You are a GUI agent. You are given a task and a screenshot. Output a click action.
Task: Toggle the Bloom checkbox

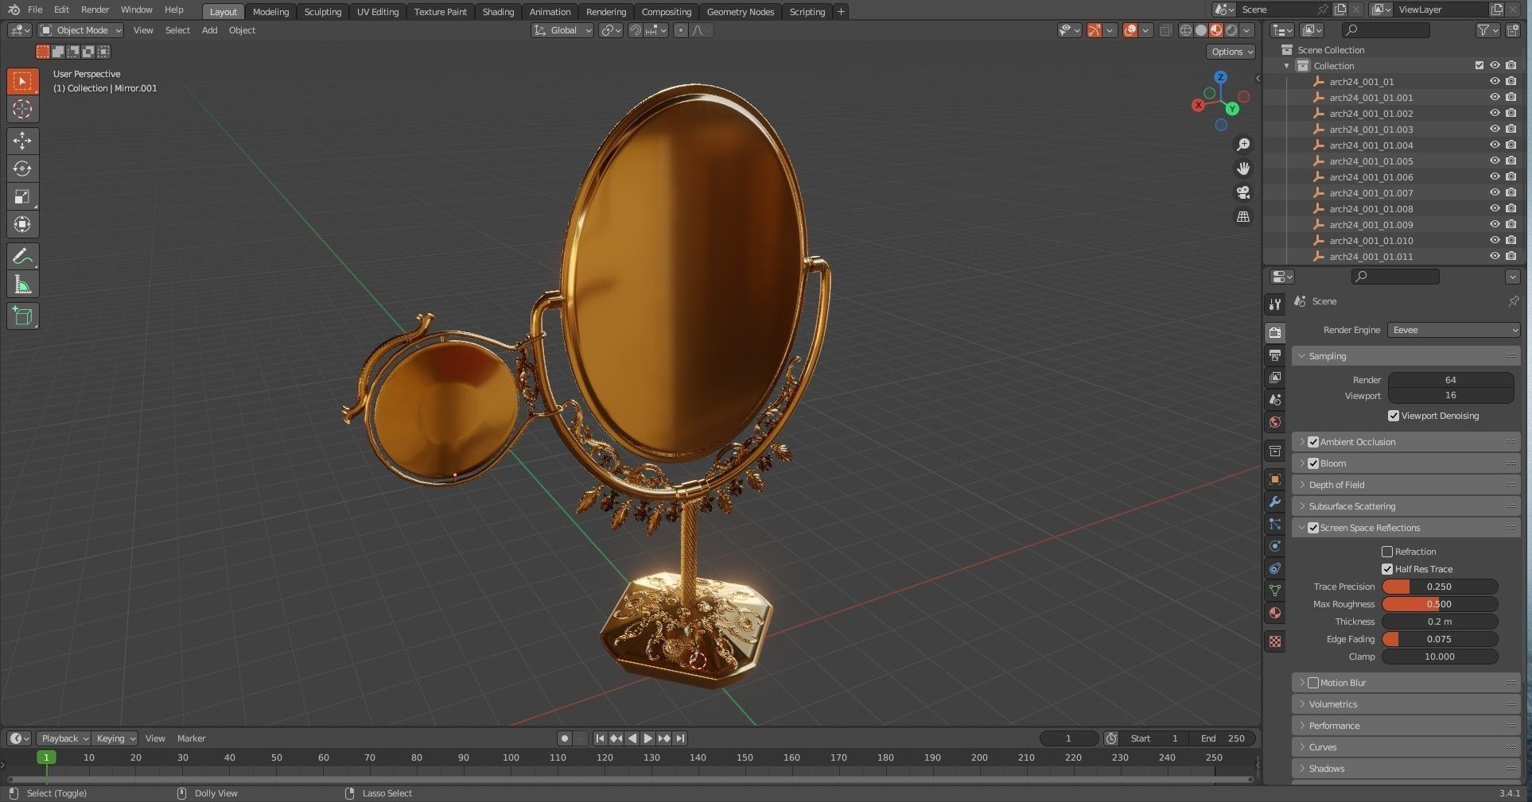(1313, 463)
